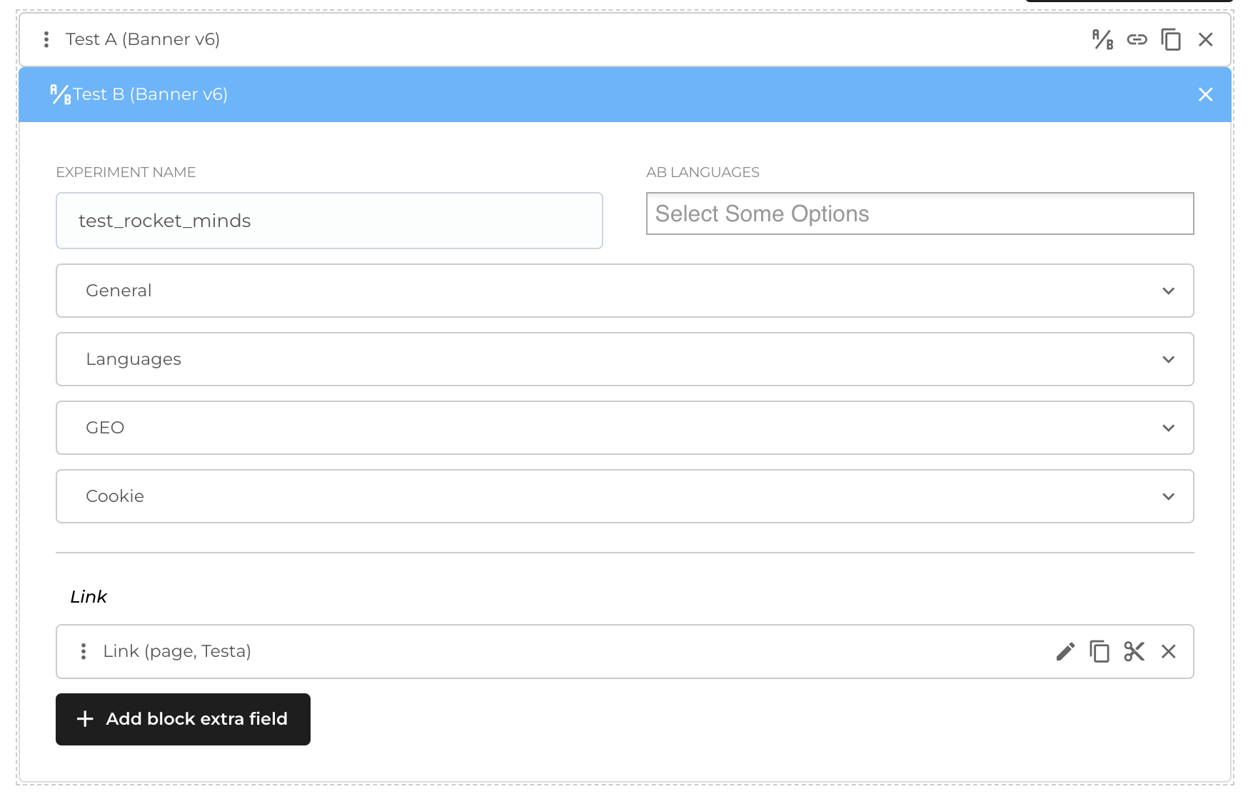Expand the General section
Screen dimensions: 1248x794
tap(1168, 291)
